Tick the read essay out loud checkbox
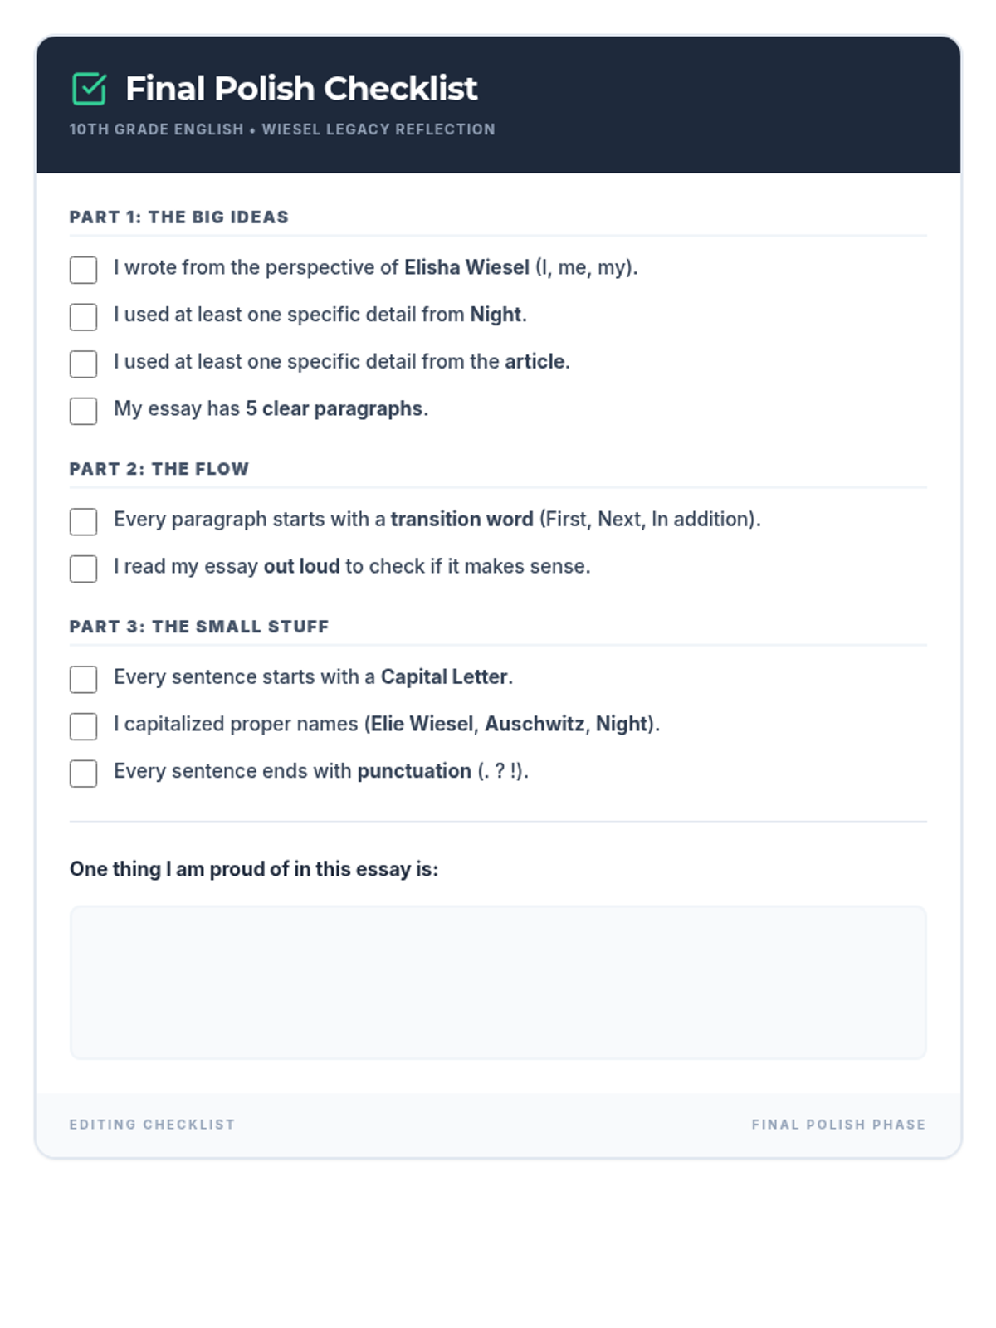Screen dimensions: 996x1328 (83, 569)
